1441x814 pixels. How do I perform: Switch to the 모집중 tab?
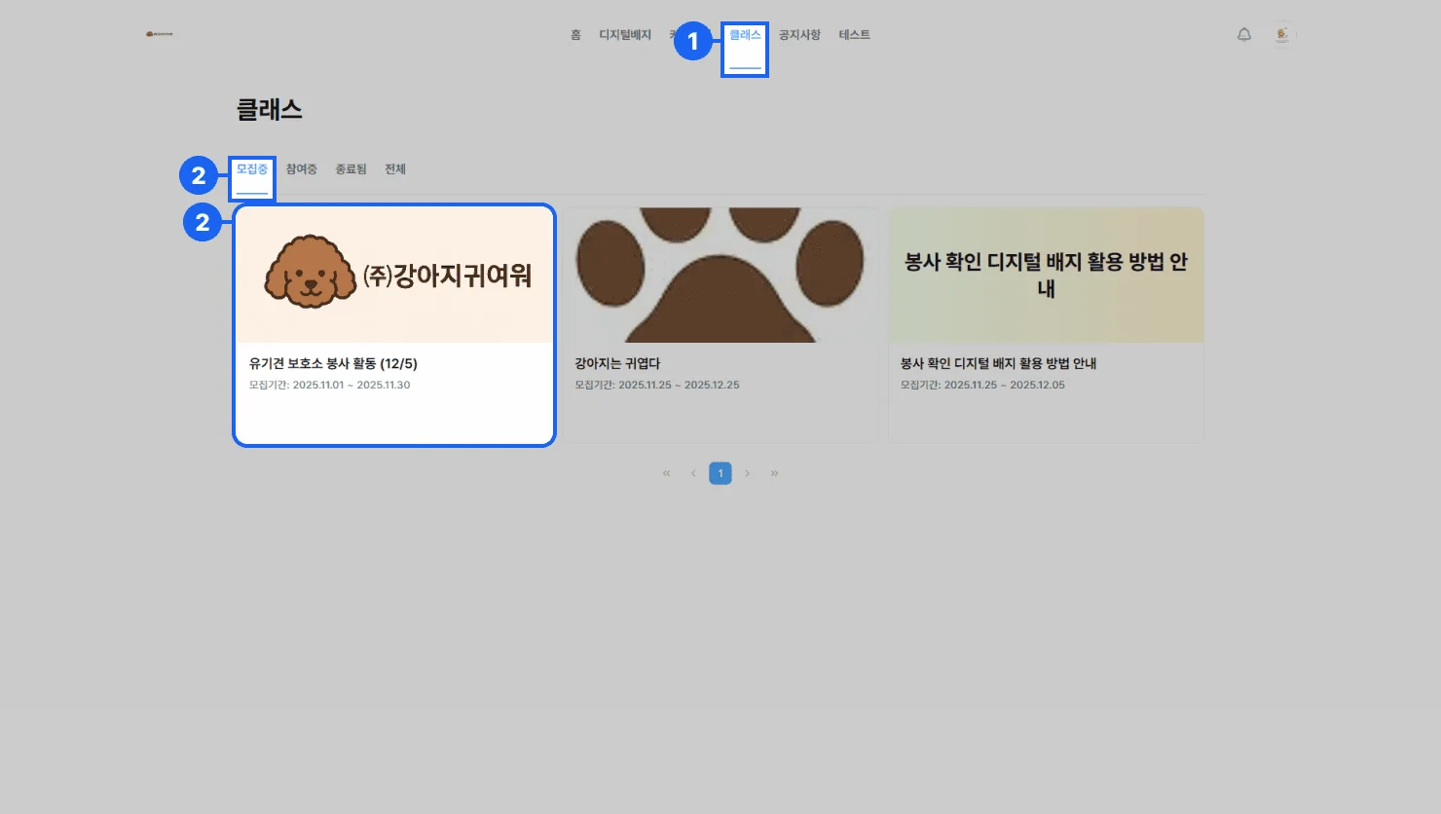(252, 169)
